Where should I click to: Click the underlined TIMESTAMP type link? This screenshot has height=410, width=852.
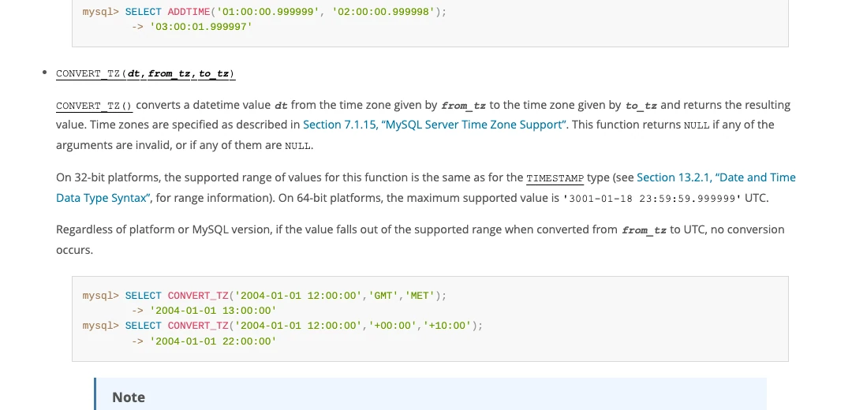[555, 178]
